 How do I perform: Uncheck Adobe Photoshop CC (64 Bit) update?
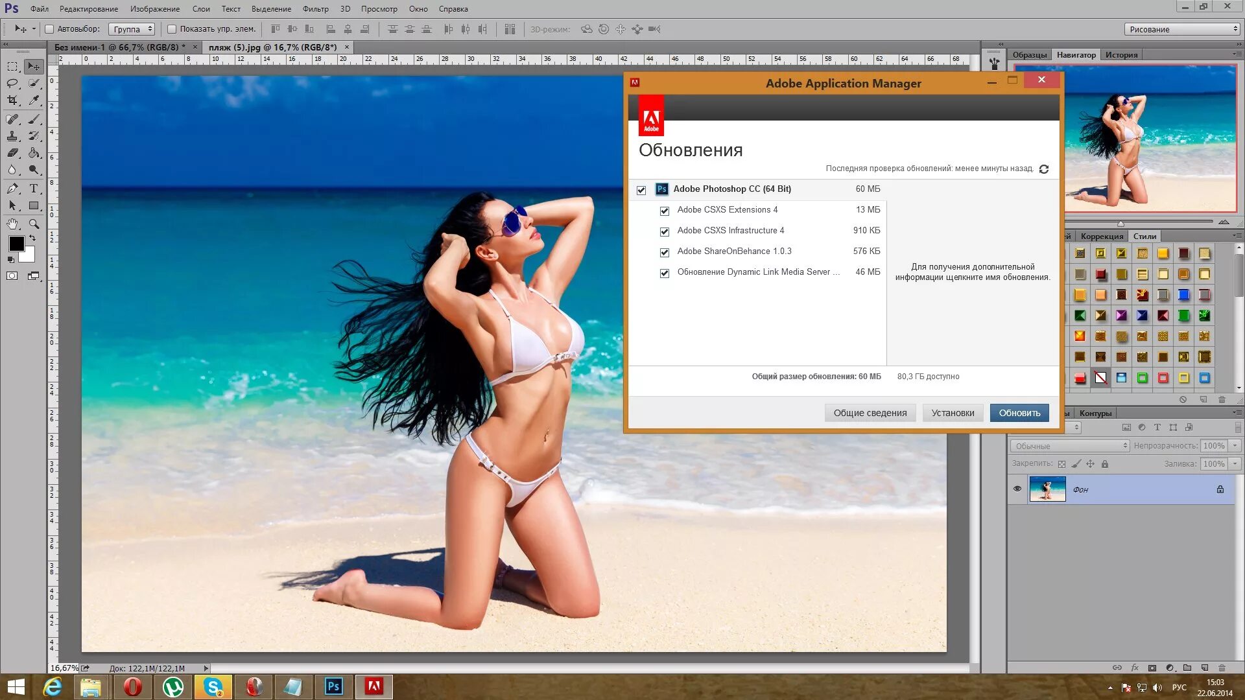[641, 190]
